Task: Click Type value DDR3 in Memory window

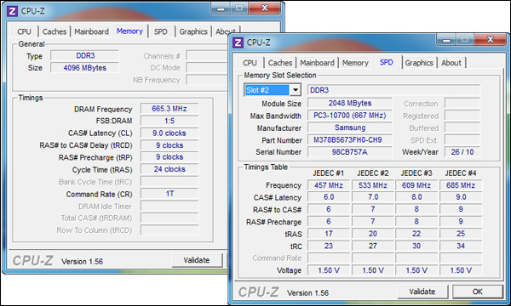Action: click(84, 55)
